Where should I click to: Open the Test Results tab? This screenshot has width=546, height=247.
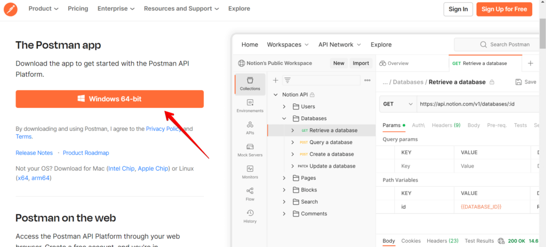[479, 241]
